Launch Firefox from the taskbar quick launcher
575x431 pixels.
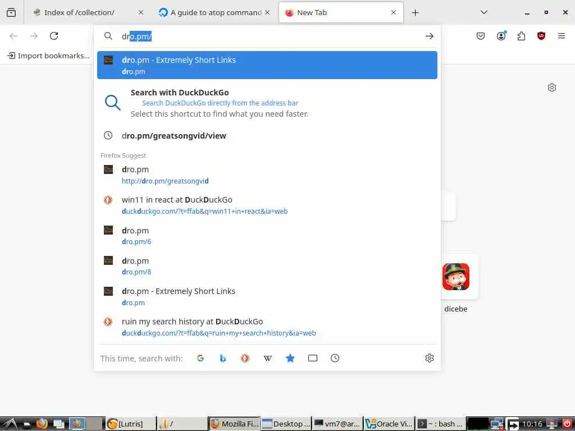coord(42,424)
